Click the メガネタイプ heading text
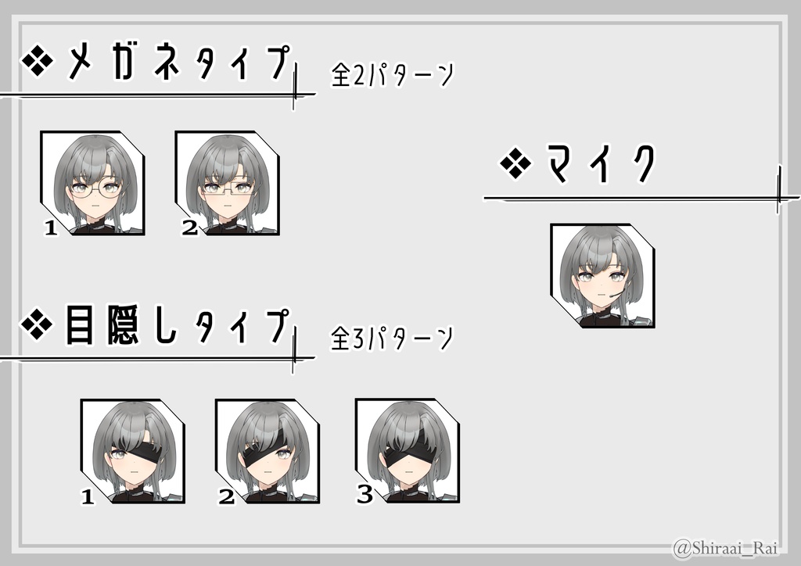This screenshot has width=801, height=566. (179, 63)
